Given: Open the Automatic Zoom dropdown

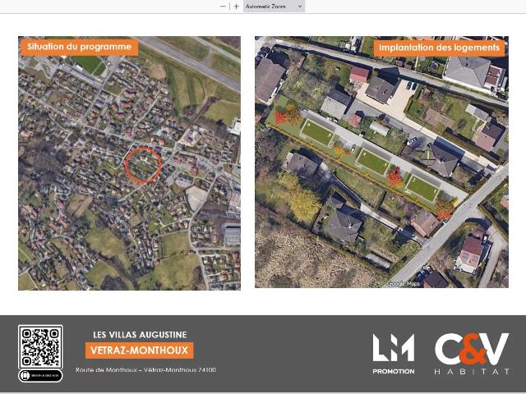Looking at the screenshot, I should click(274, 7).
